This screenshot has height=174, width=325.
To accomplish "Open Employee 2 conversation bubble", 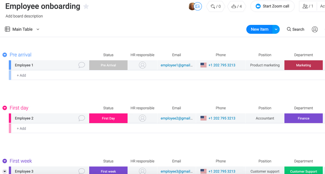I will [82, 118].
